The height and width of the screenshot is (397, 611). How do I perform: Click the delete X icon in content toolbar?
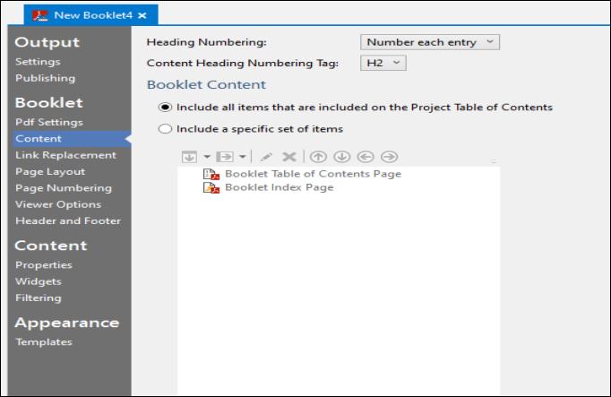[288, 156]
